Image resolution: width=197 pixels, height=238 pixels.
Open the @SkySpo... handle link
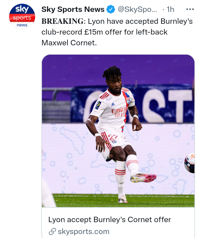tap(137, 9)
